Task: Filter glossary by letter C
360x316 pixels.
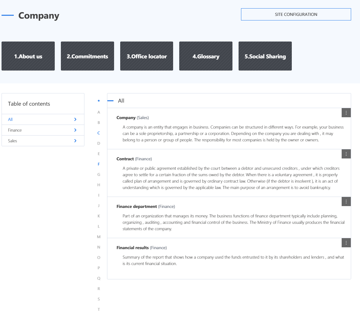Action: point(99,133)
